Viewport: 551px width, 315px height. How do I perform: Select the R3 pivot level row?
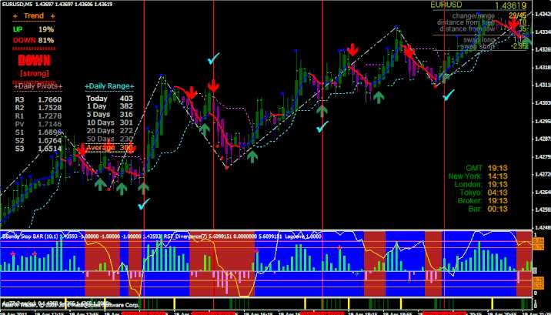click(38, 99)
